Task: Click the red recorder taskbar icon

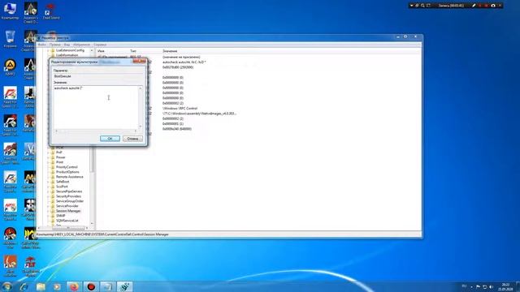Action: pos(91,286)
